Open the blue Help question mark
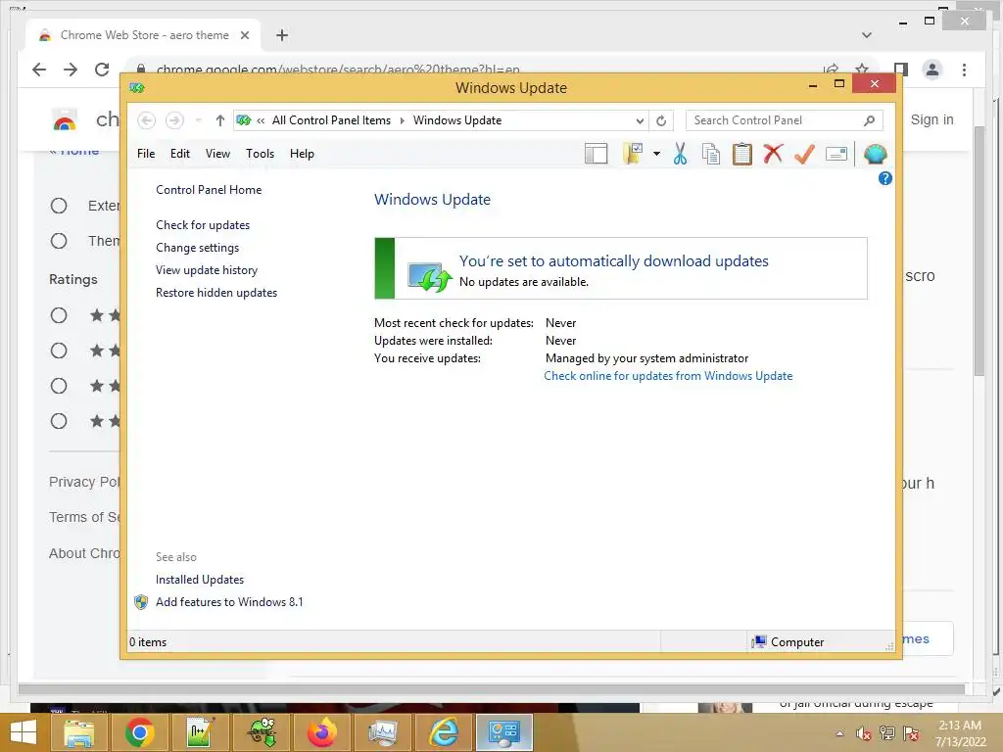This screenshot has width=1003, height=752. (x=884, y=178)
